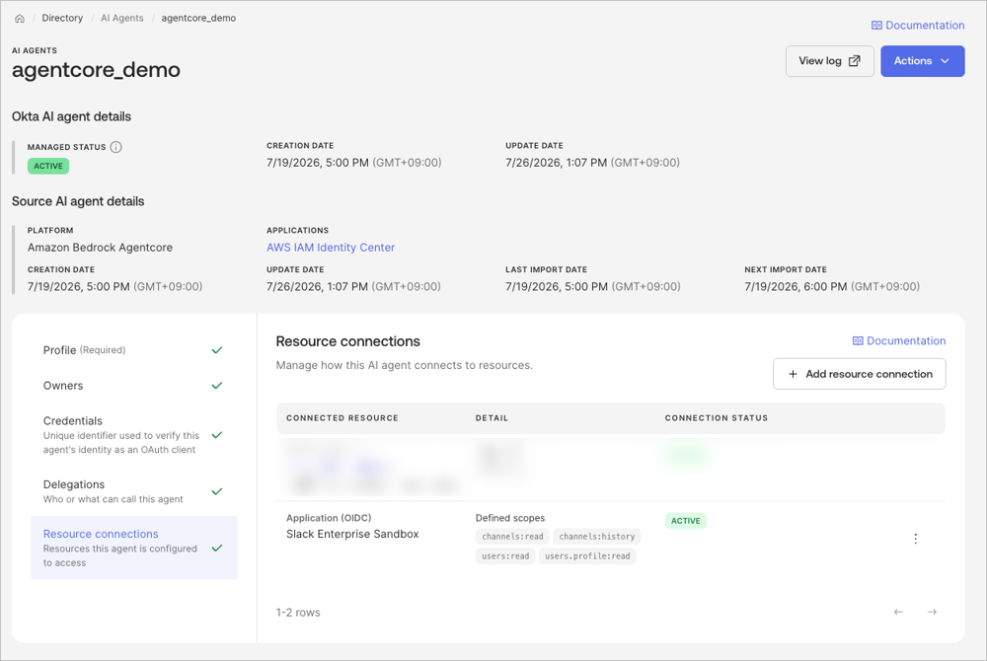The image size is (987, 661).
Task: Click the Next Import Date value
Action: [x=832, y=287]
